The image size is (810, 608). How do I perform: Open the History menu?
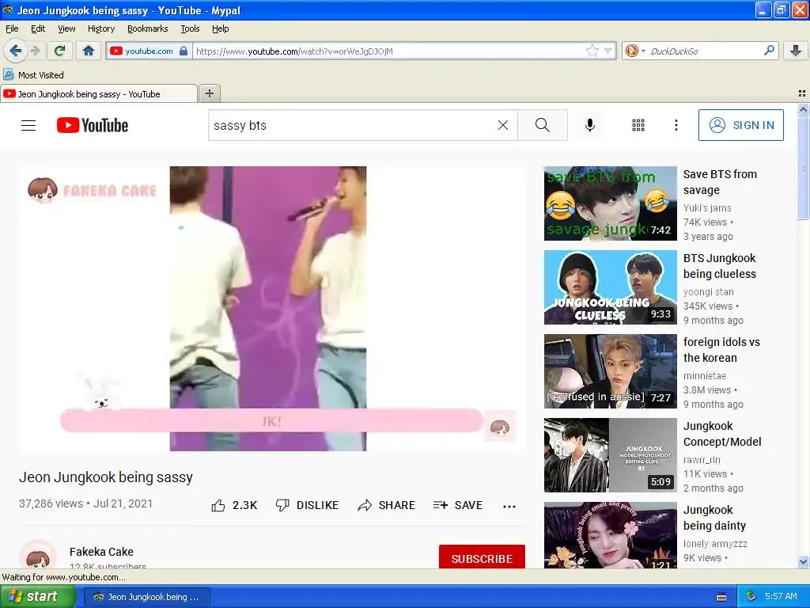[100, 28]
